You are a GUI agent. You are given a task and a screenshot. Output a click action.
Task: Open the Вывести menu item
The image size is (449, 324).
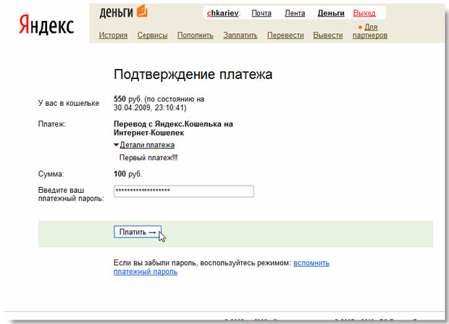tap(328, 36)
